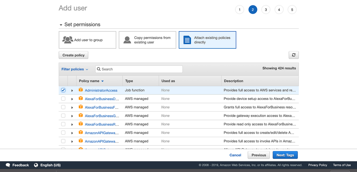Click the AlexaForBusinessD... policy cube icon

coord(81,98)
